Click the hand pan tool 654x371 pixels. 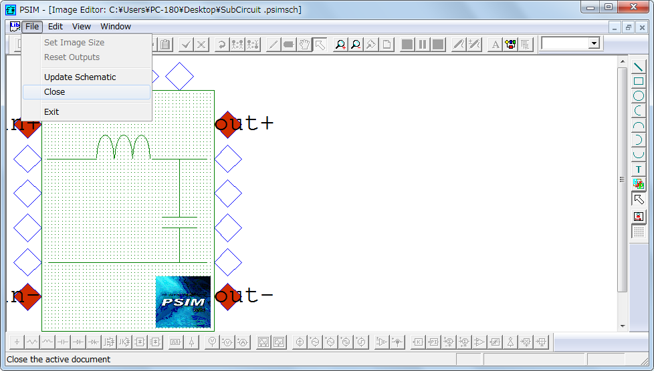pos(304,44)
